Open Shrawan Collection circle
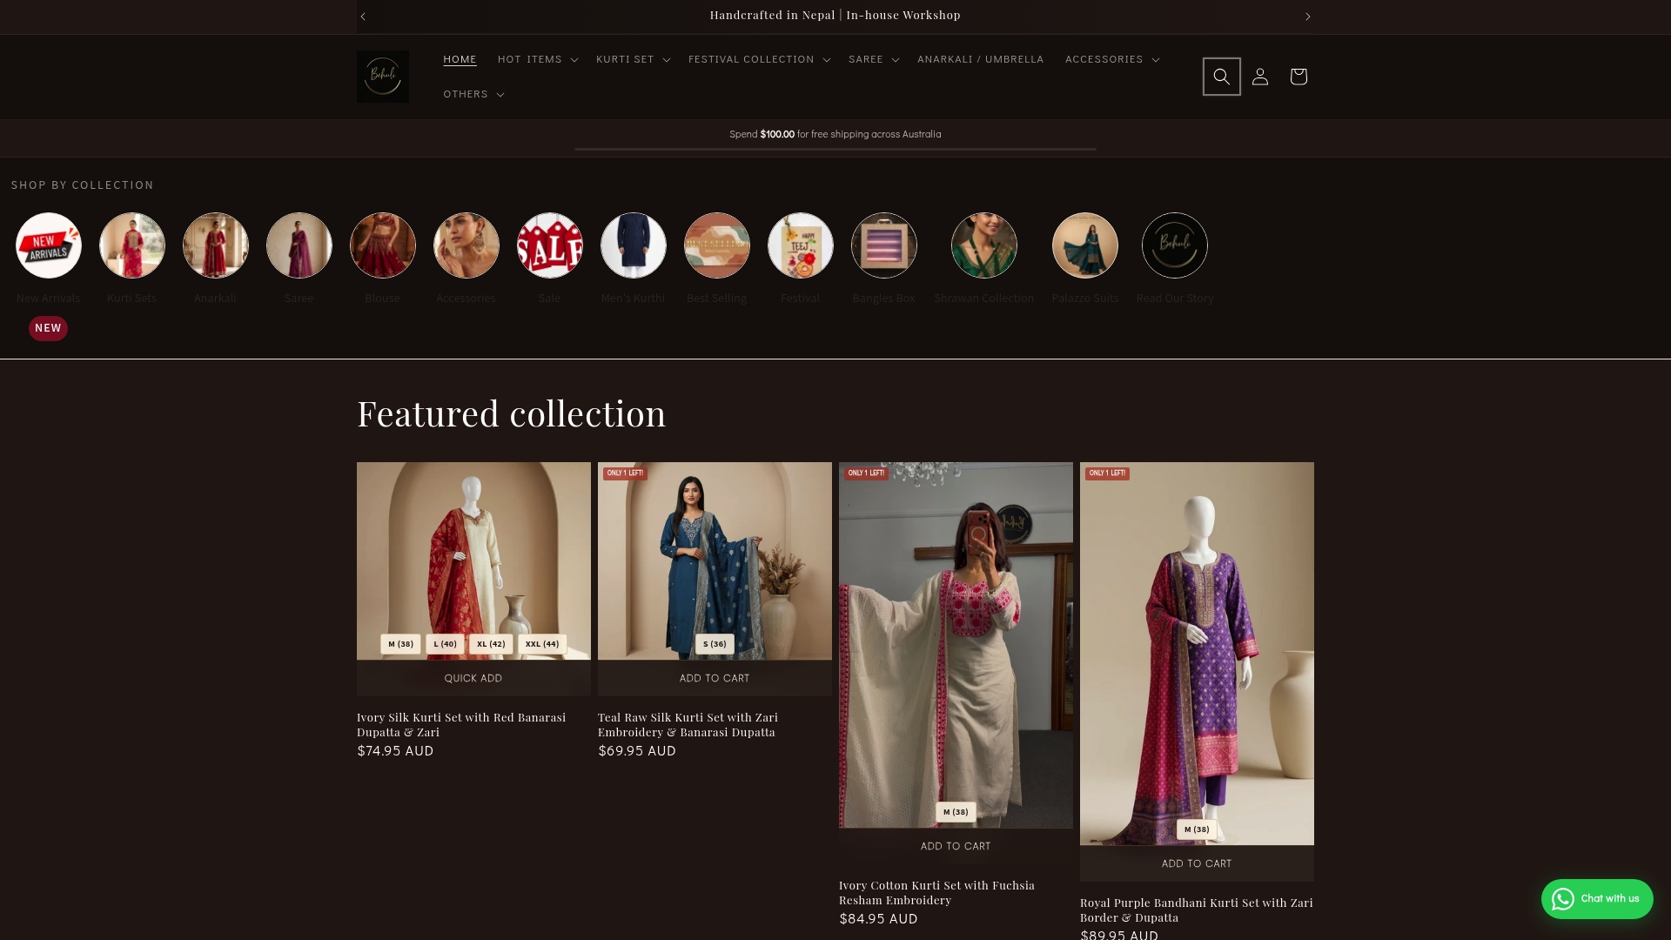1671x940 pixels. click(984, 245)
